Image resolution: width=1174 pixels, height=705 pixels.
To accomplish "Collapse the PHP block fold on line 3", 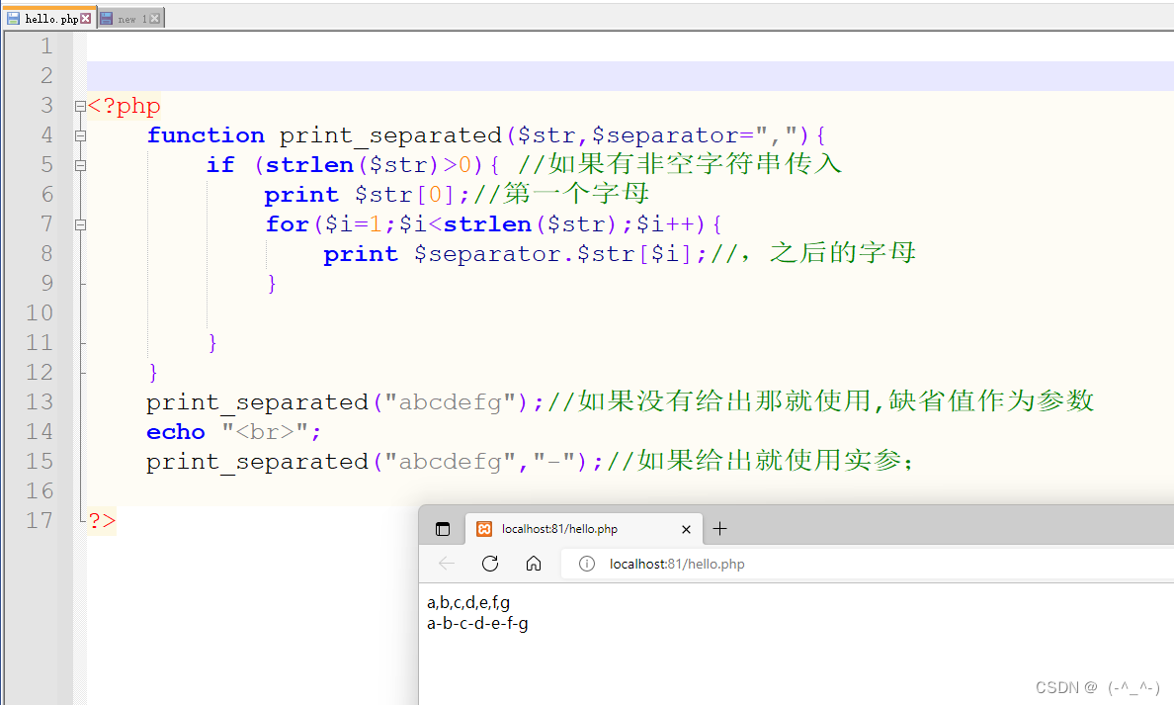I will (79, 105).
